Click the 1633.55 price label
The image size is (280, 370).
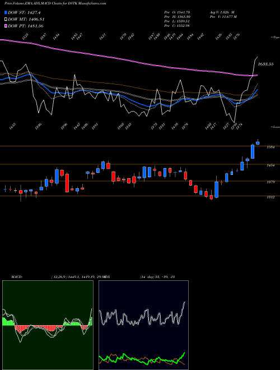pyautogui.click(x=265, y=64)
